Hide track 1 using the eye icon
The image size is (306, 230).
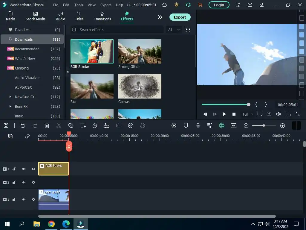click(x=33, y=199)
